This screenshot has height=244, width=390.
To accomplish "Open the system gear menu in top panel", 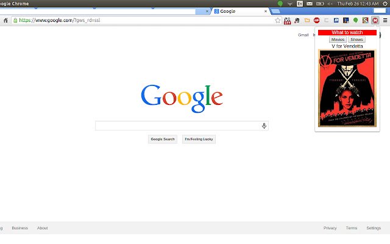I will 385,4.
